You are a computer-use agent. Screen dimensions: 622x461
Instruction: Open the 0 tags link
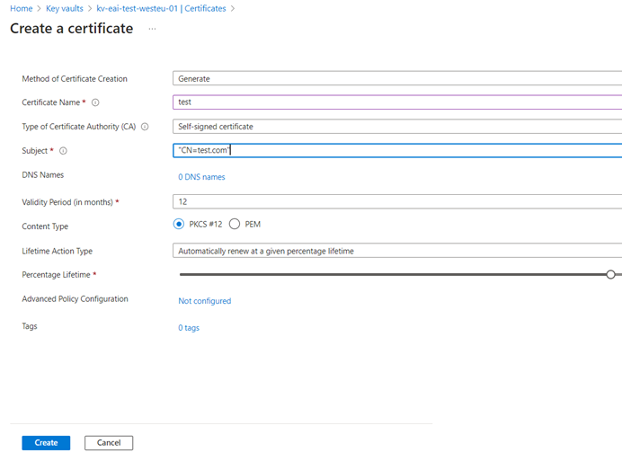pos(189,328)
